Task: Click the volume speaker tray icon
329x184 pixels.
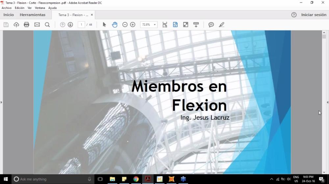Action: 289,179
